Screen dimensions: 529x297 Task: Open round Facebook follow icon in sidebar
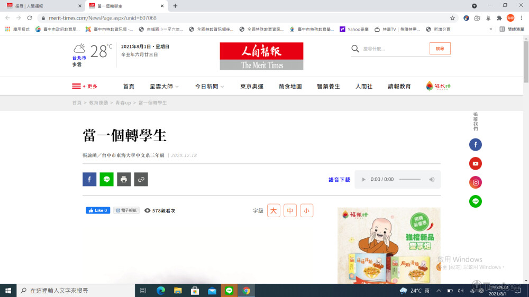coord(476,145)
